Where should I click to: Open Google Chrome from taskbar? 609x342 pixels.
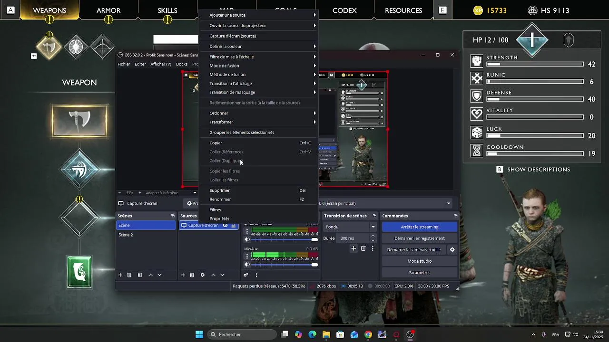pyautogui.click(x=368, y=334)
